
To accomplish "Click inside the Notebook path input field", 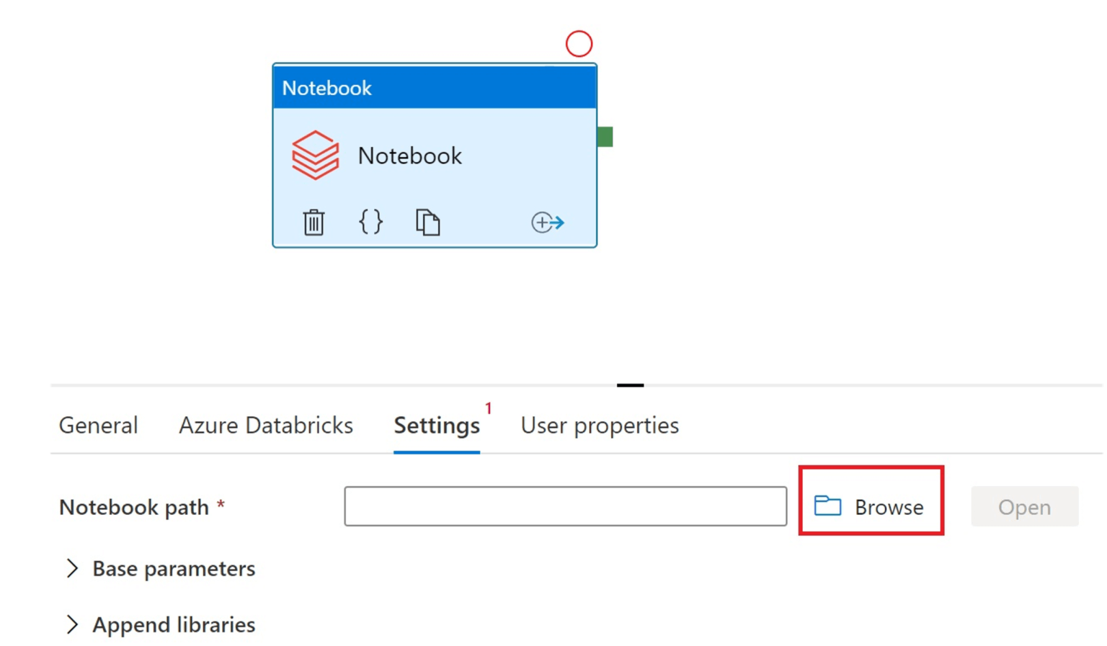I will [566, 506].
